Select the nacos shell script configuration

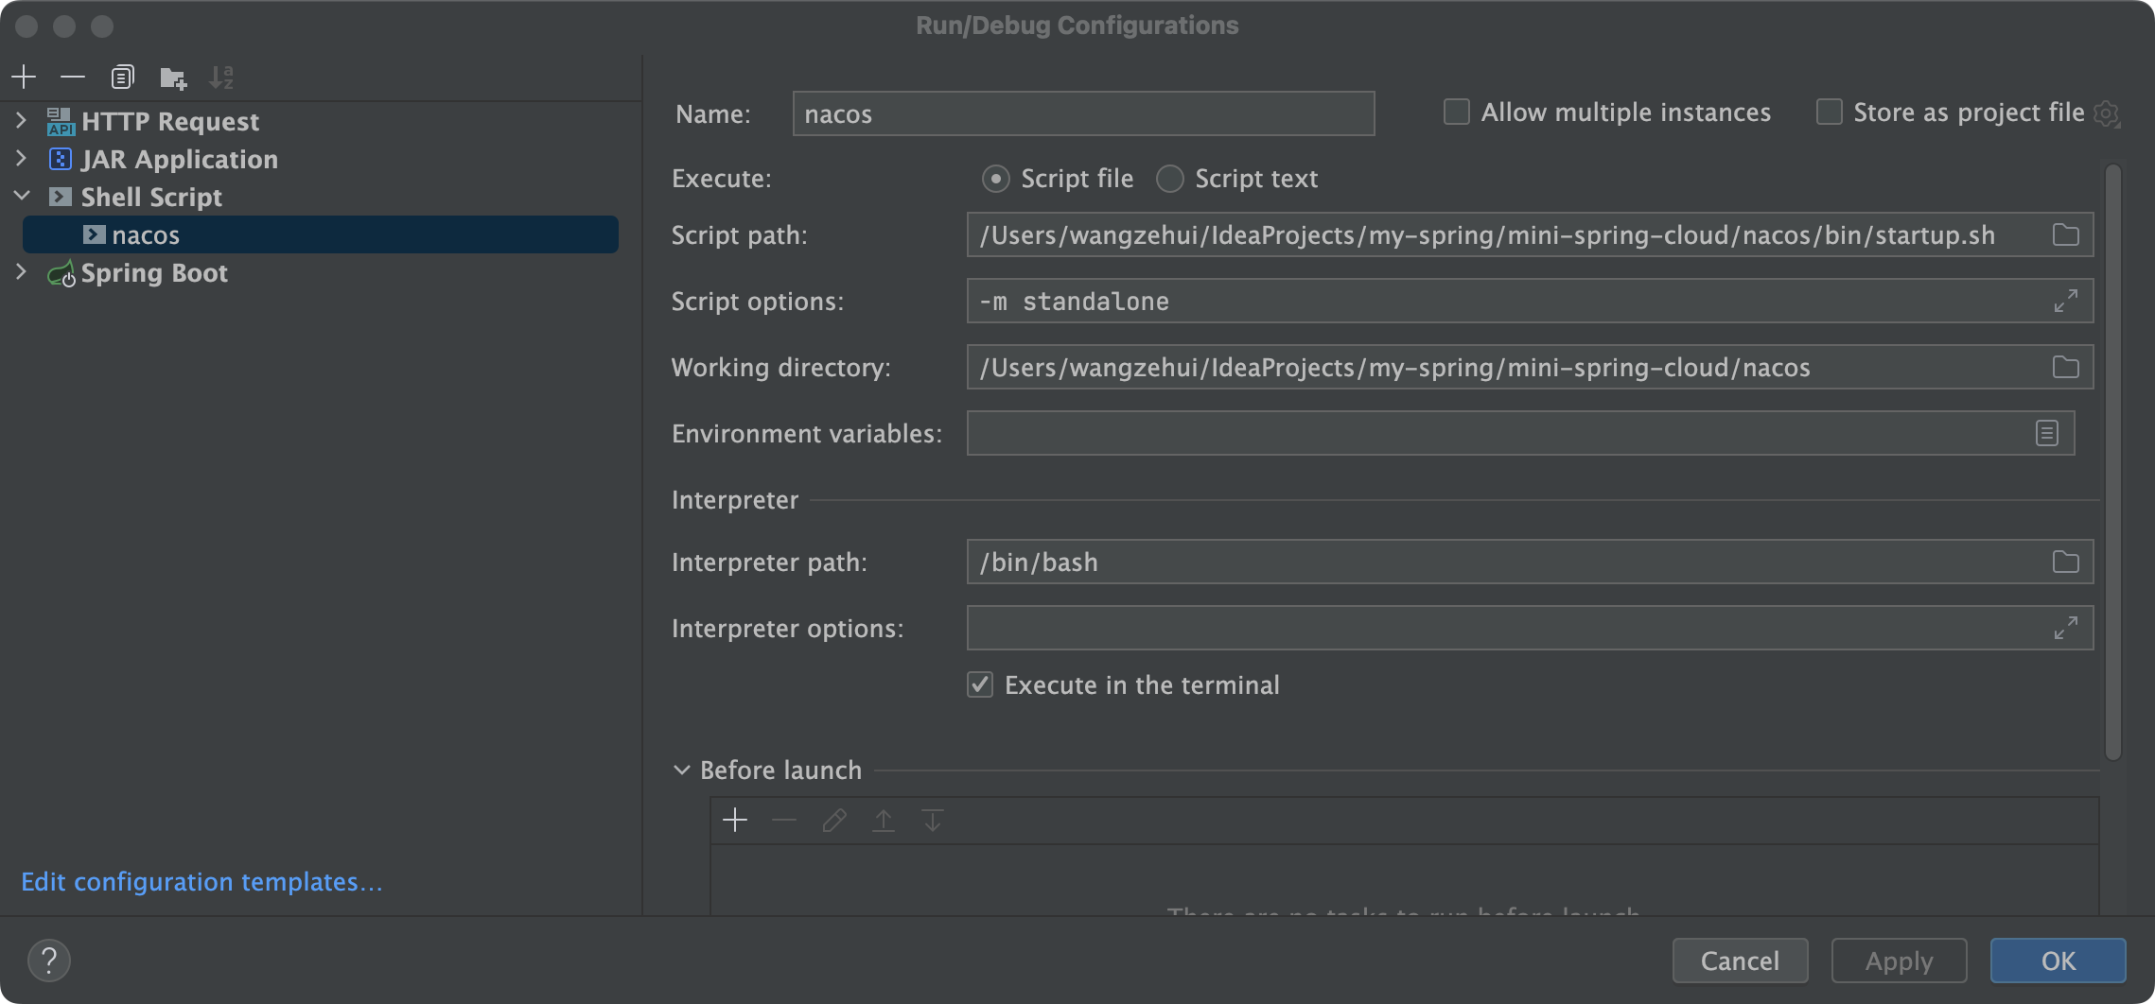[146, 235]
